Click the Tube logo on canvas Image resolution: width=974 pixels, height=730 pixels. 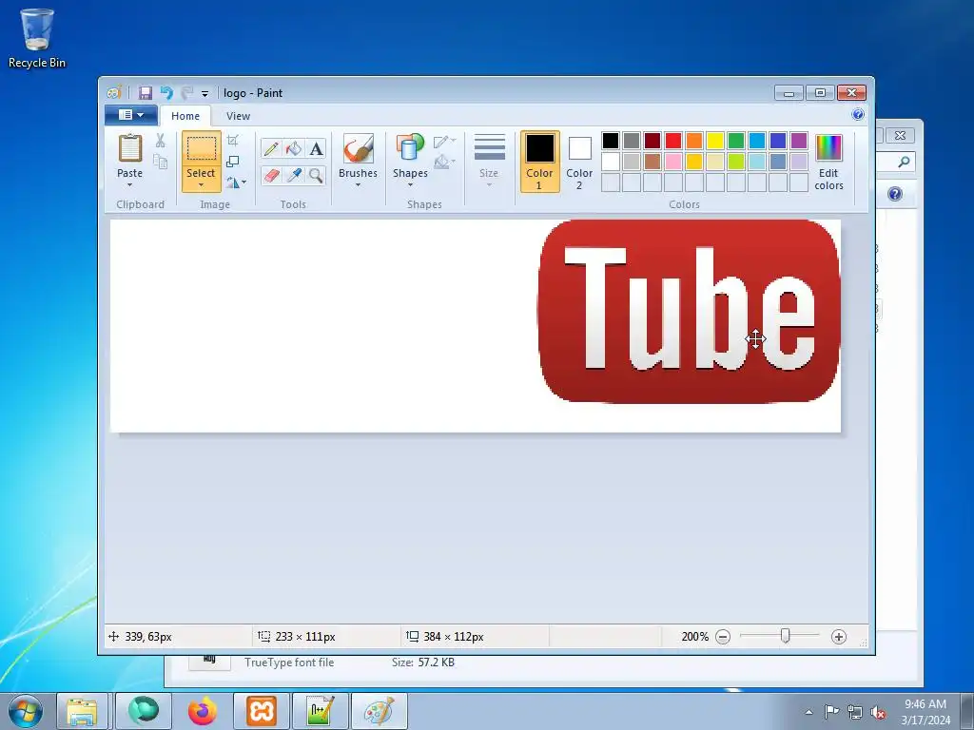(689, 311)
